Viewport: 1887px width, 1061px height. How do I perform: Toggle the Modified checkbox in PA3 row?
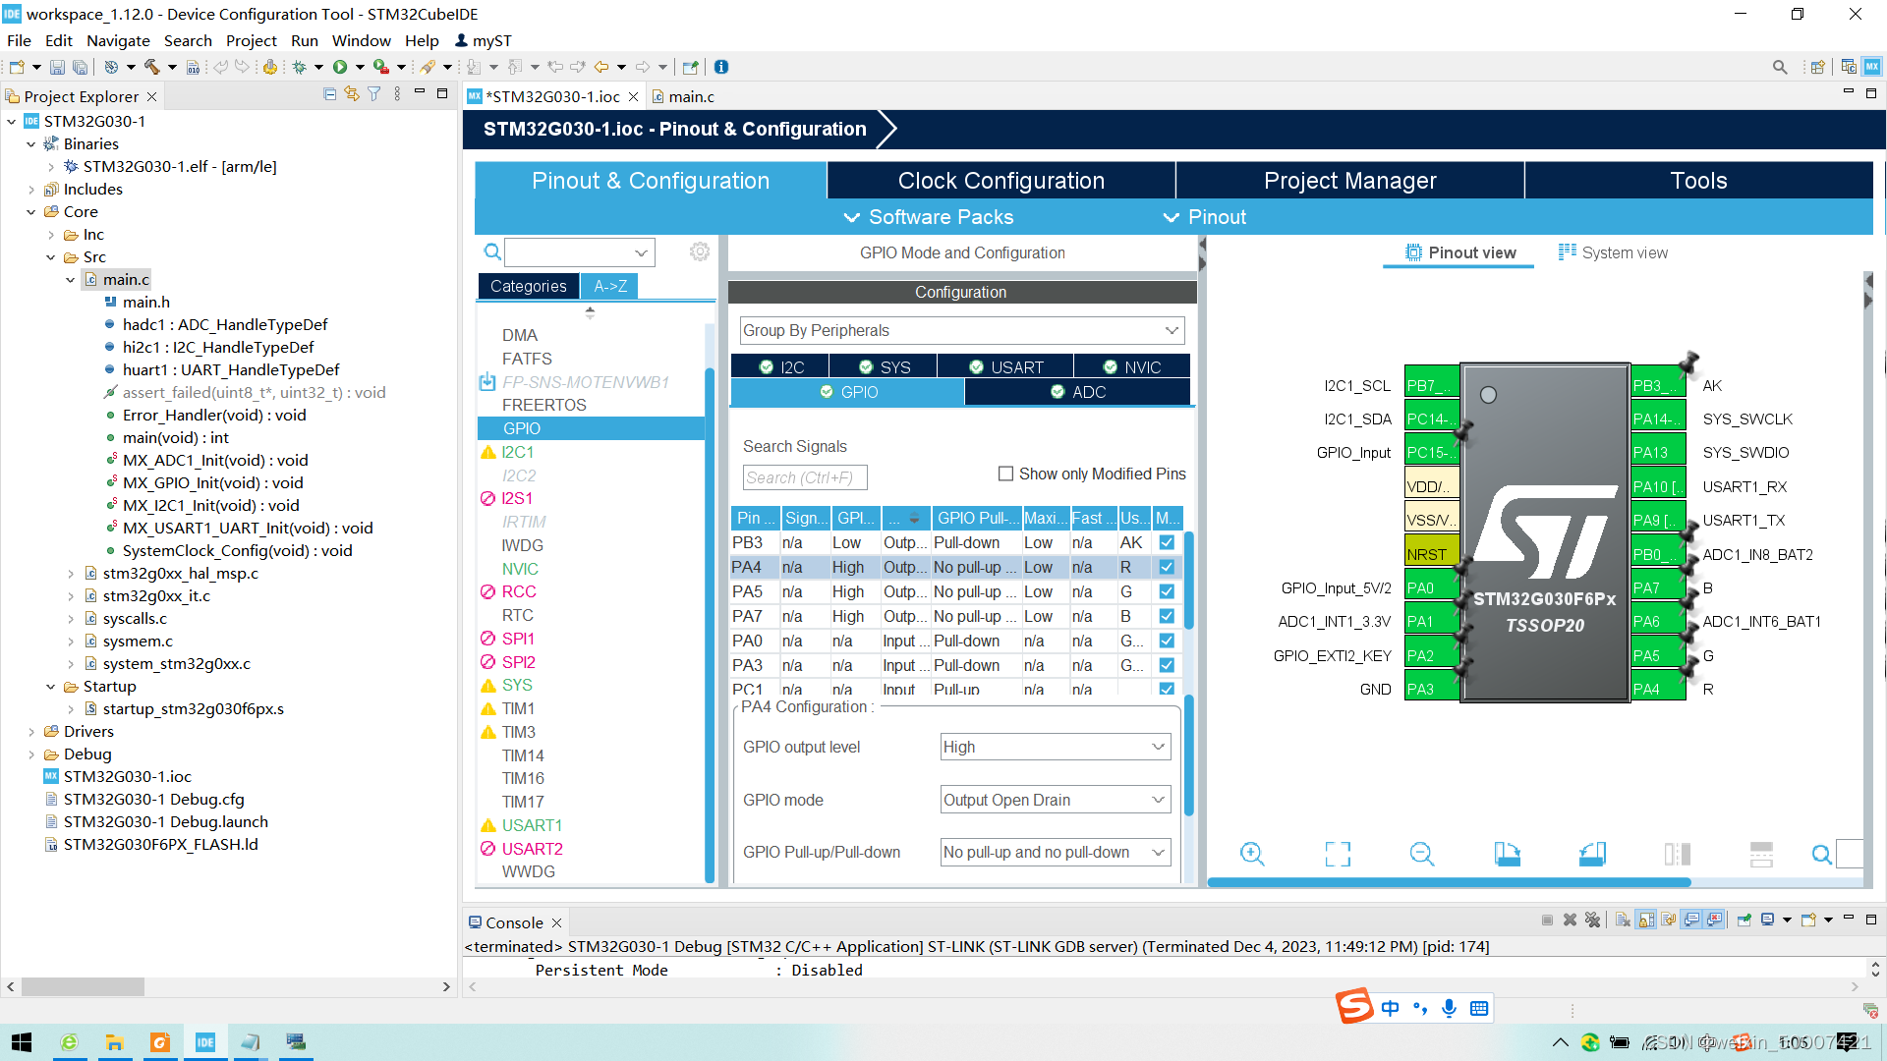pos(1167,665)
